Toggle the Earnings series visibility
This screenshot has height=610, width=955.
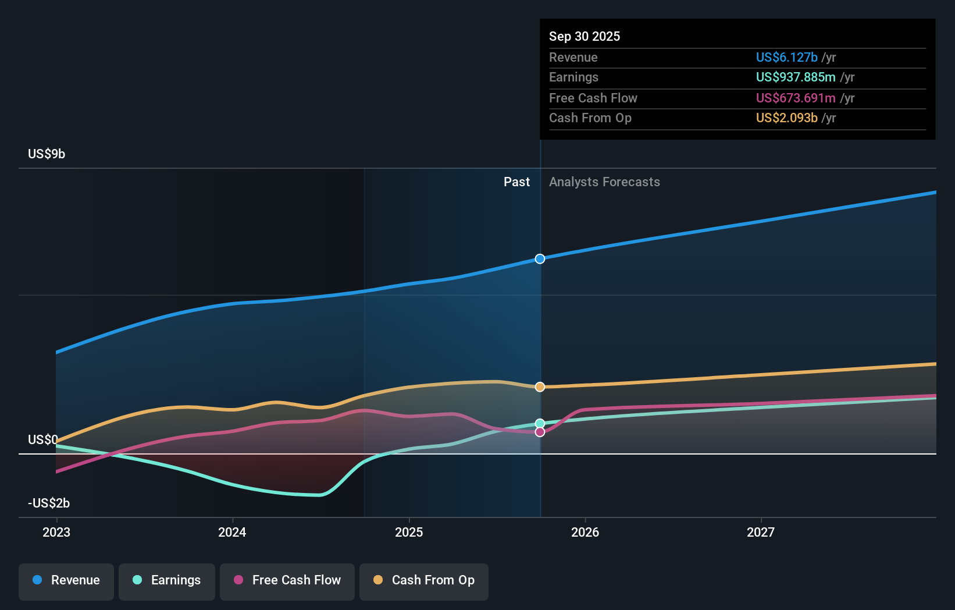tap(167, 580)
